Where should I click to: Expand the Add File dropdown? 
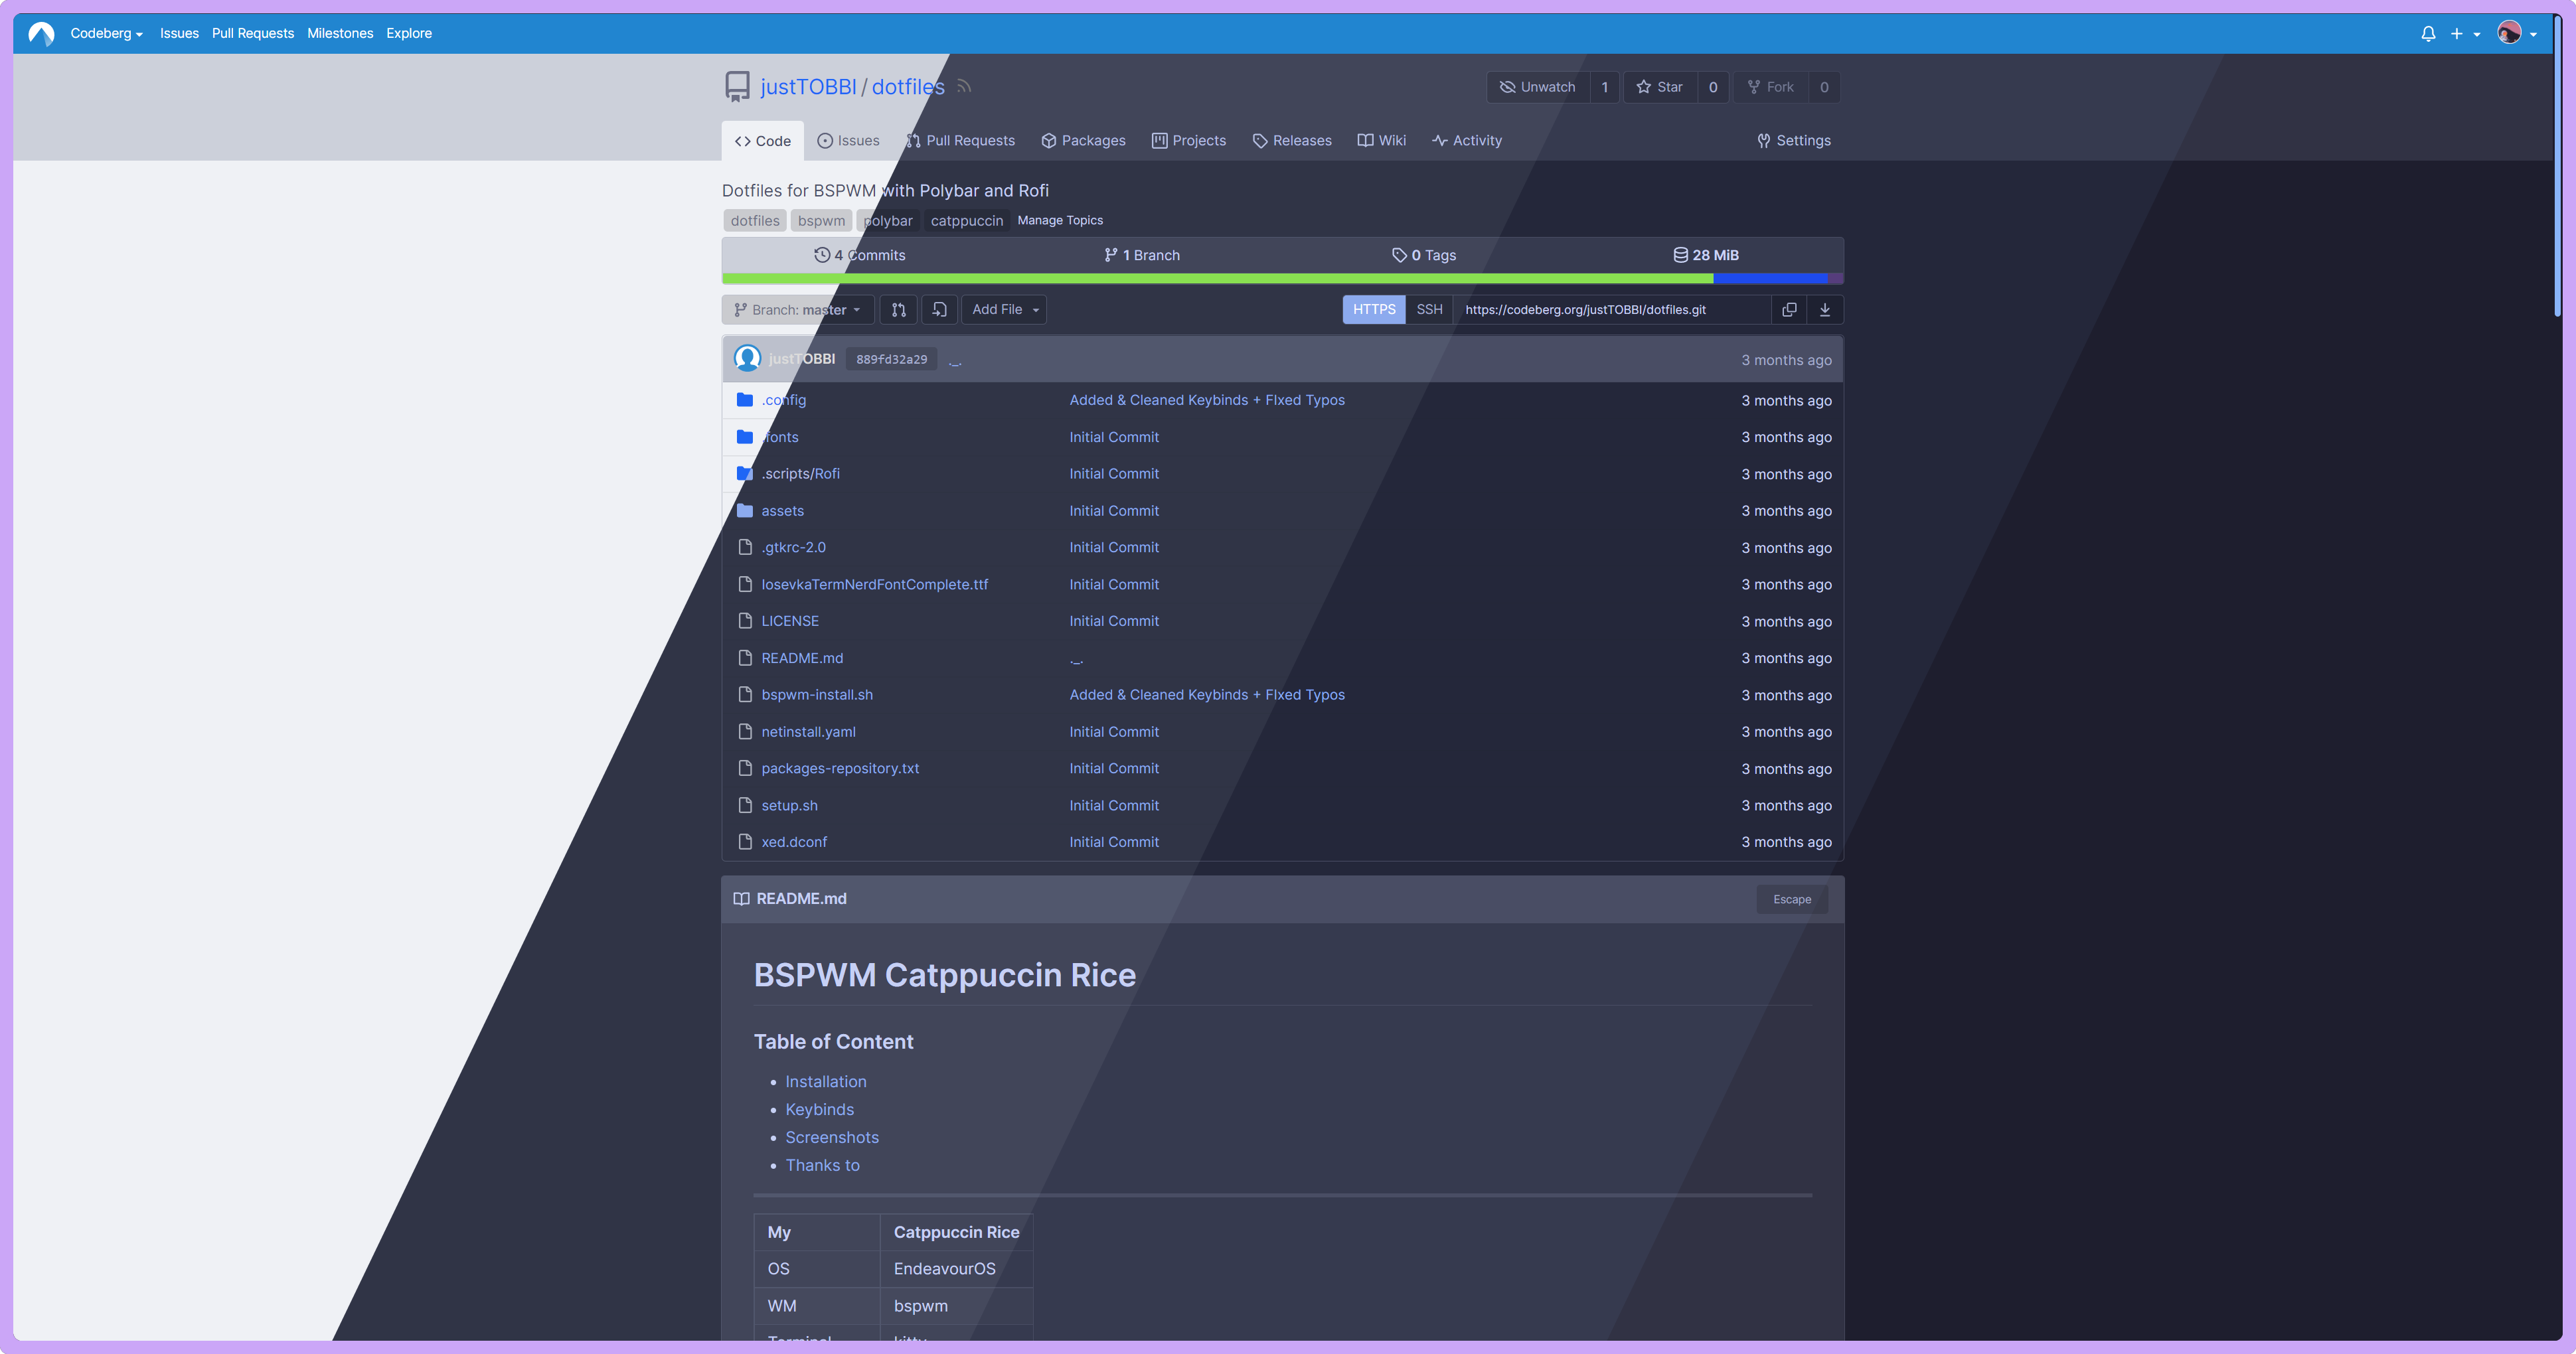pos(1005,310)
